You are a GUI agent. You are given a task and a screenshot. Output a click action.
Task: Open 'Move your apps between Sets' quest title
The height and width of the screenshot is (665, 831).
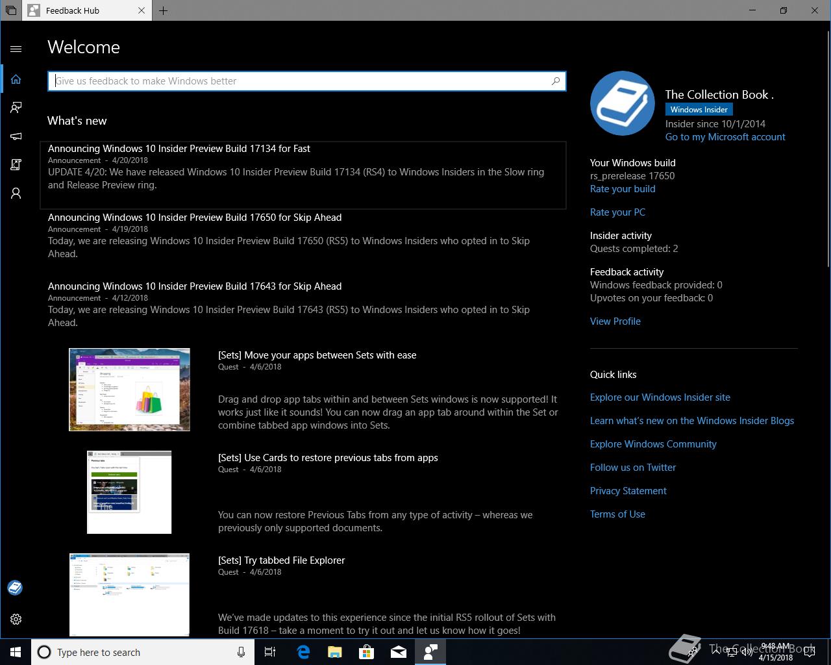pyautogui.click(x=317, y=355)
